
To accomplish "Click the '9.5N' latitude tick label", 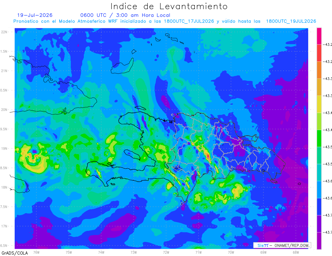I will 4,129.
